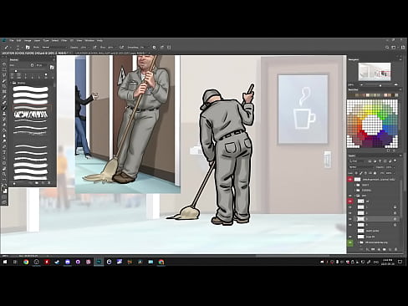Select the Pen tool
Viewport: 408px width, 306px height.
pos(4,146)
